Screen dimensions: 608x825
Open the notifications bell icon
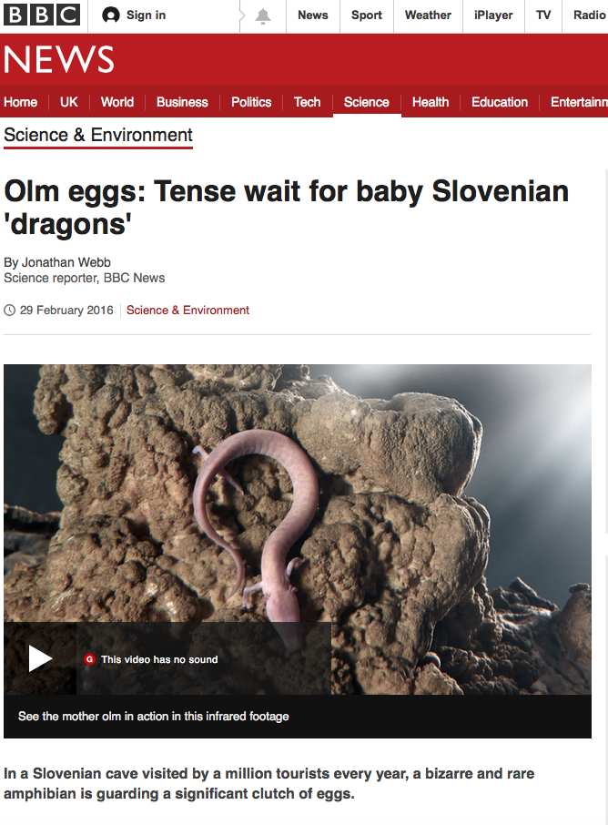point(263,15)
